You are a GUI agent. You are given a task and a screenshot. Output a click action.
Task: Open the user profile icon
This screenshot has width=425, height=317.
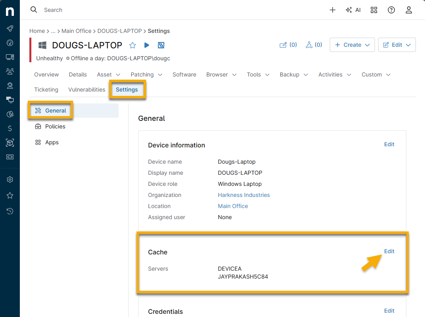pos(409,10)
